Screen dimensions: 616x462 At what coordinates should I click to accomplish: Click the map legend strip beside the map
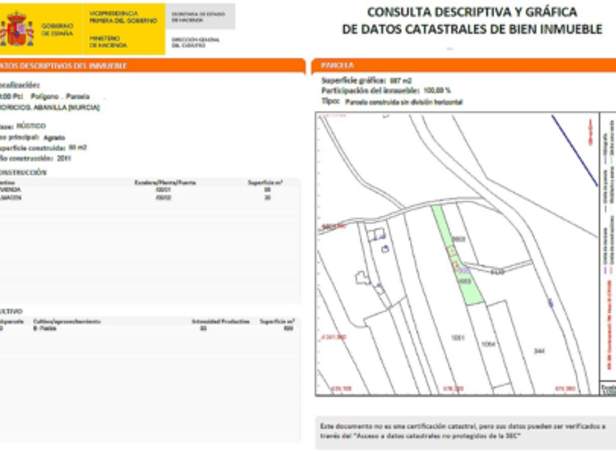tap(608, 246)
